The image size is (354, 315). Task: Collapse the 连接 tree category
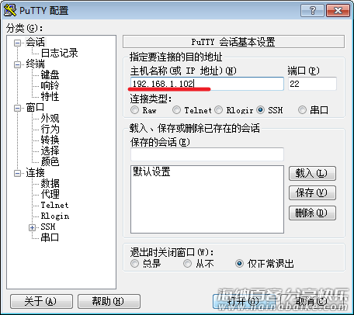17,173
